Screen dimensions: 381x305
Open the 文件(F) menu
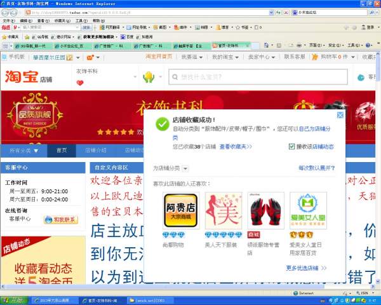tap(9, 21)
